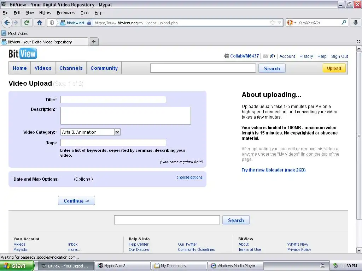The width and height of the screenshot is (362, 271).
Task: Open the Our Discord footer link
Action: point(139,249)
